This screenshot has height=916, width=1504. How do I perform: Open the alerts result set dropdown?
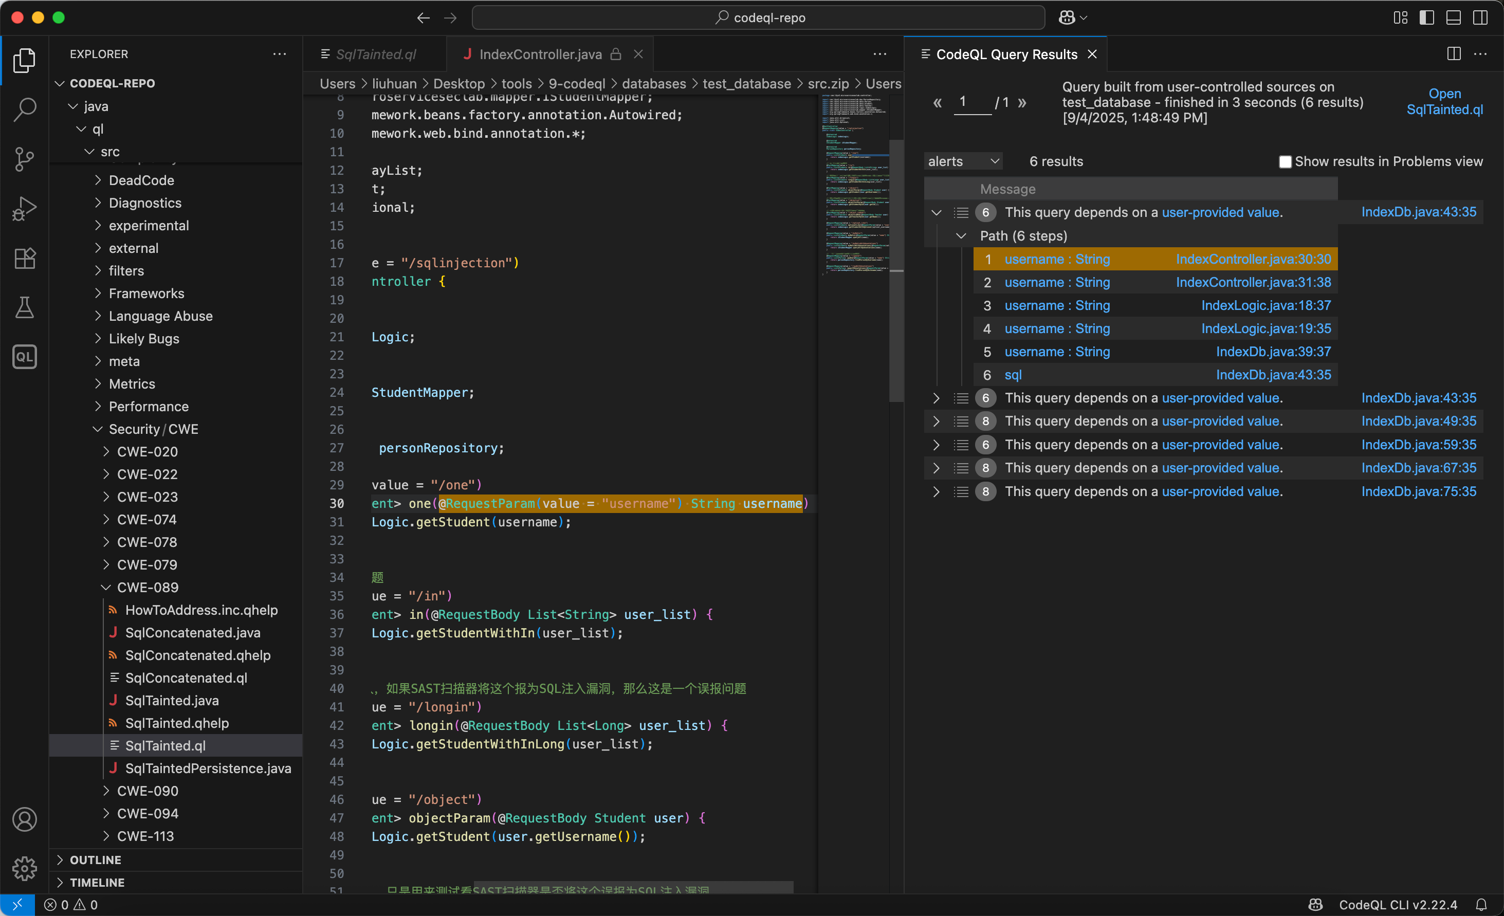[x=963, y=161]
